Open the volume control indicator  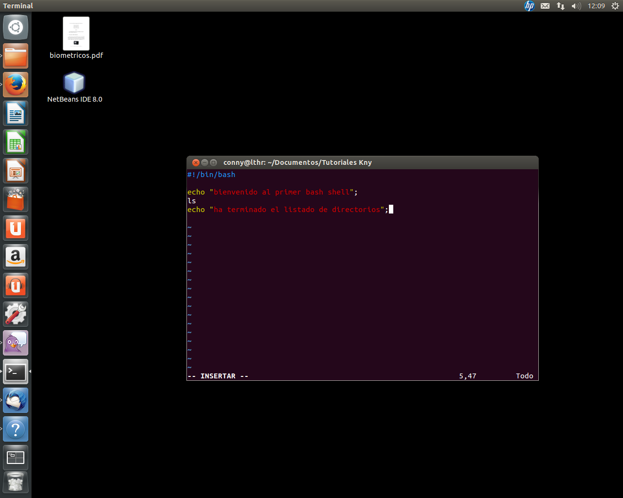(x=576, y=6)
